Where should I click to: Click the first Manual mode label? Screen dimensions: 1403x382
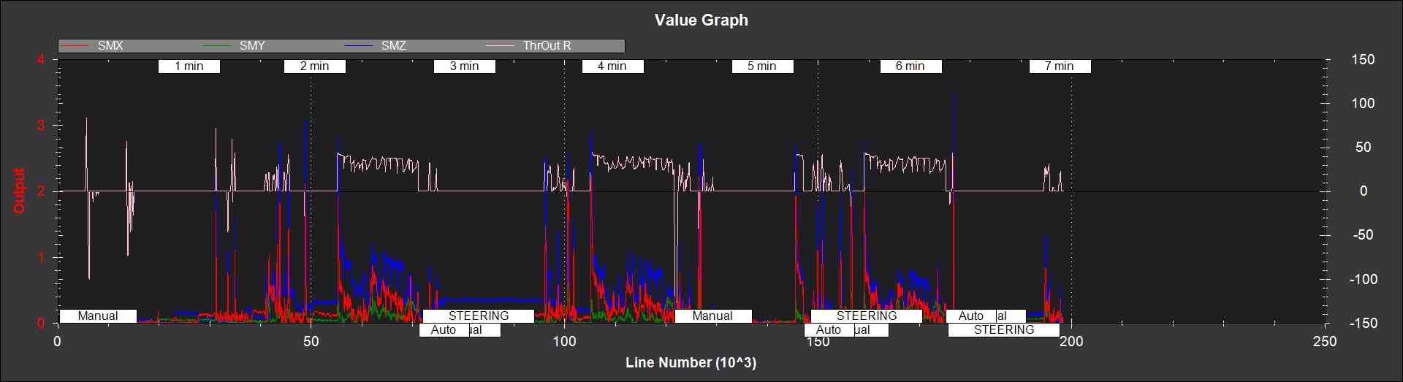(98, 316)
